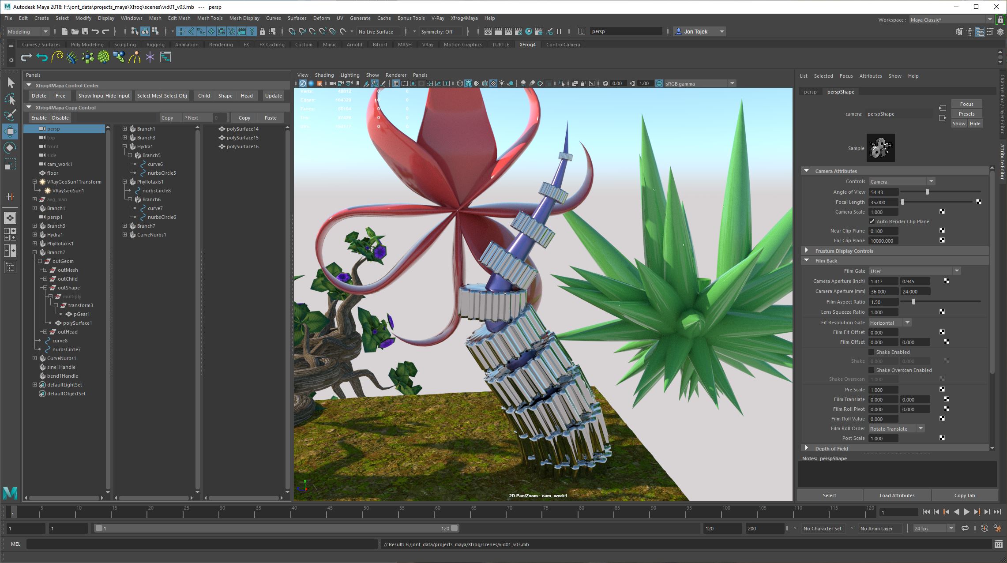Check Shake Overscan Enabled
The width and height of the screenshot is (1007, 563).
(872, 370)
